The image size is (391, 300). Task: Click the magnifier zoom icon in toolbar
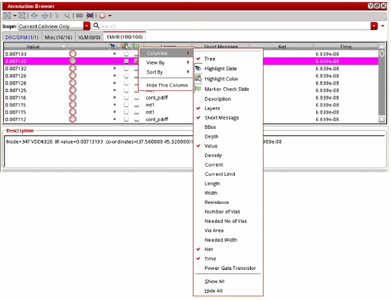(67, 16)
